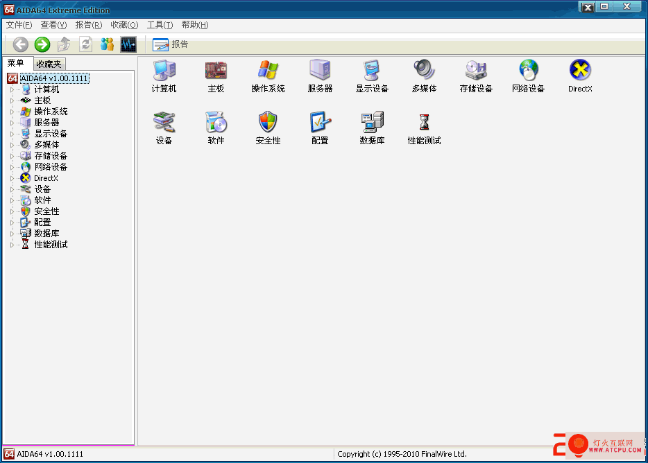
Task: Select 软件 in the tree
Action: [x=42, y=200]
